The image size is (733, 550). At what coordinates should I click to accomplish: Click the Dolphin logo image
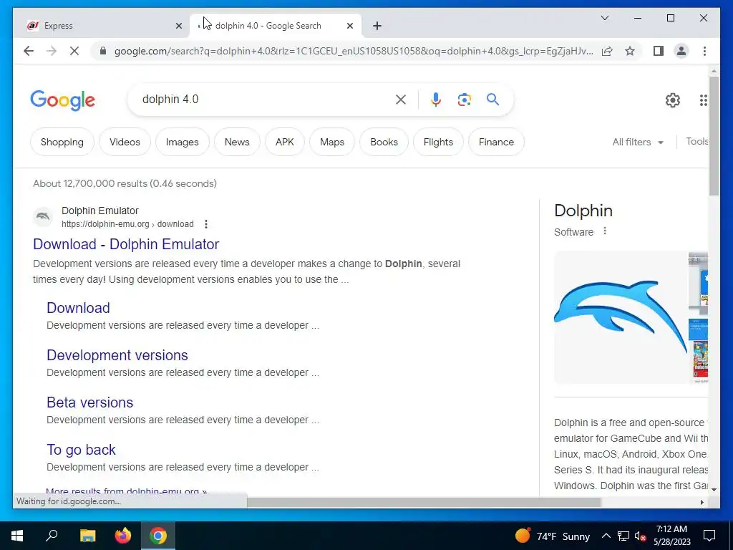[621, 317]
